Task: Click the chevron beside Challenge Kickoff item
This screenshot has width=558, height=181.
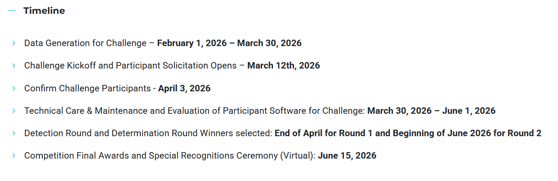Action: tap(14, 66)
